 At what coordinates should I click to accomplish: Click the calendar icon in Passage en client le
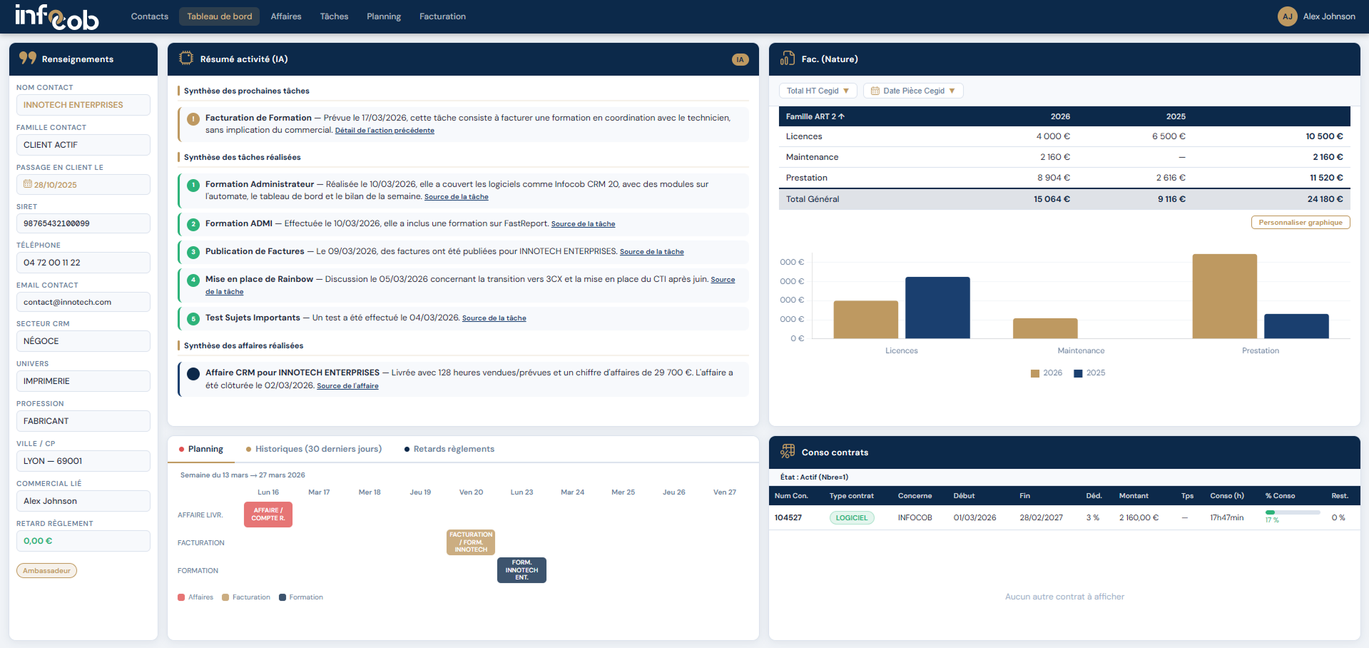click(28, 184)
